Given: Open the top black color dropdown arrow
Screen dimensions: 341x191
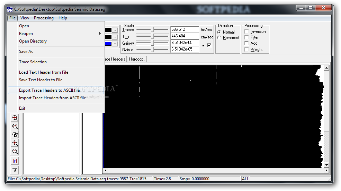Looking at the screenshot, I should coord(115,30).
